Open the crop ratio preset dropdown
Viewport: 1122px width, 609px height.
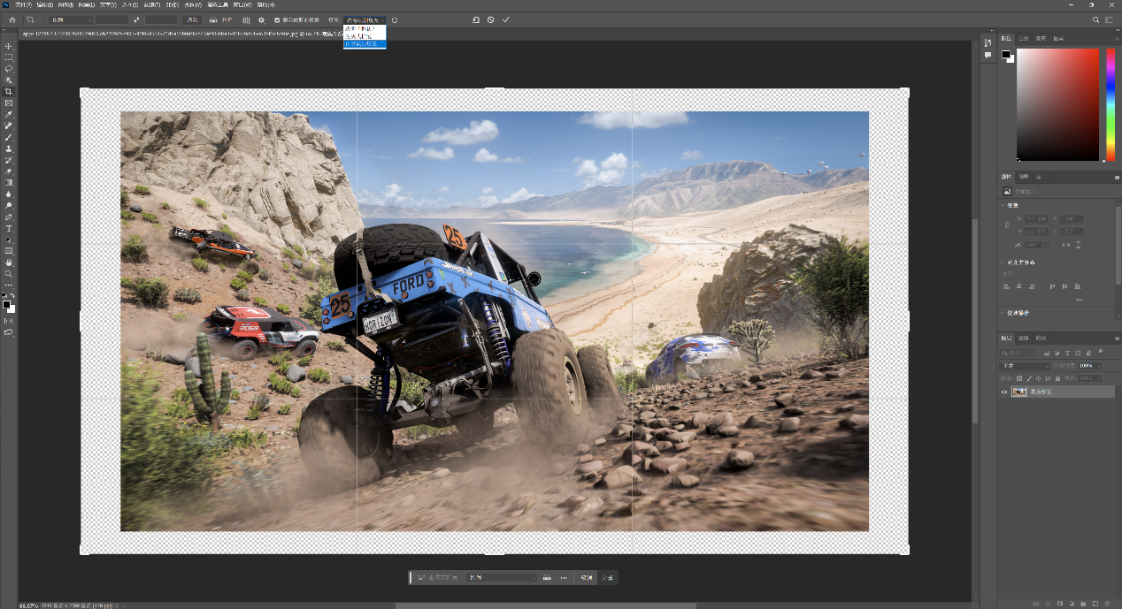(x=71, y=19)
